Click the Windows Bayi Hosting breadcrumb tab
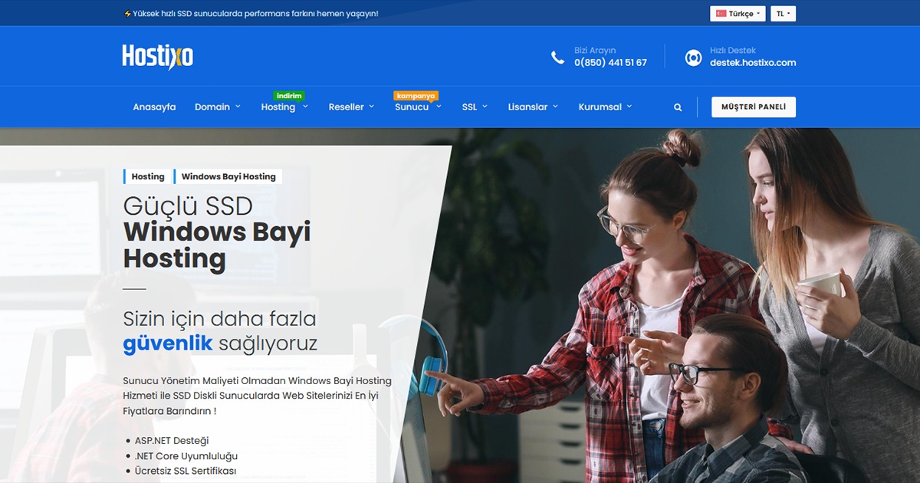The width and height of the screenshot is (920, 483). [228, 176]
